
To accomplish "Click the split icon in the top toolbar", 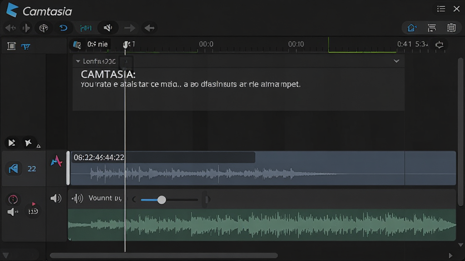I will 26,28.
